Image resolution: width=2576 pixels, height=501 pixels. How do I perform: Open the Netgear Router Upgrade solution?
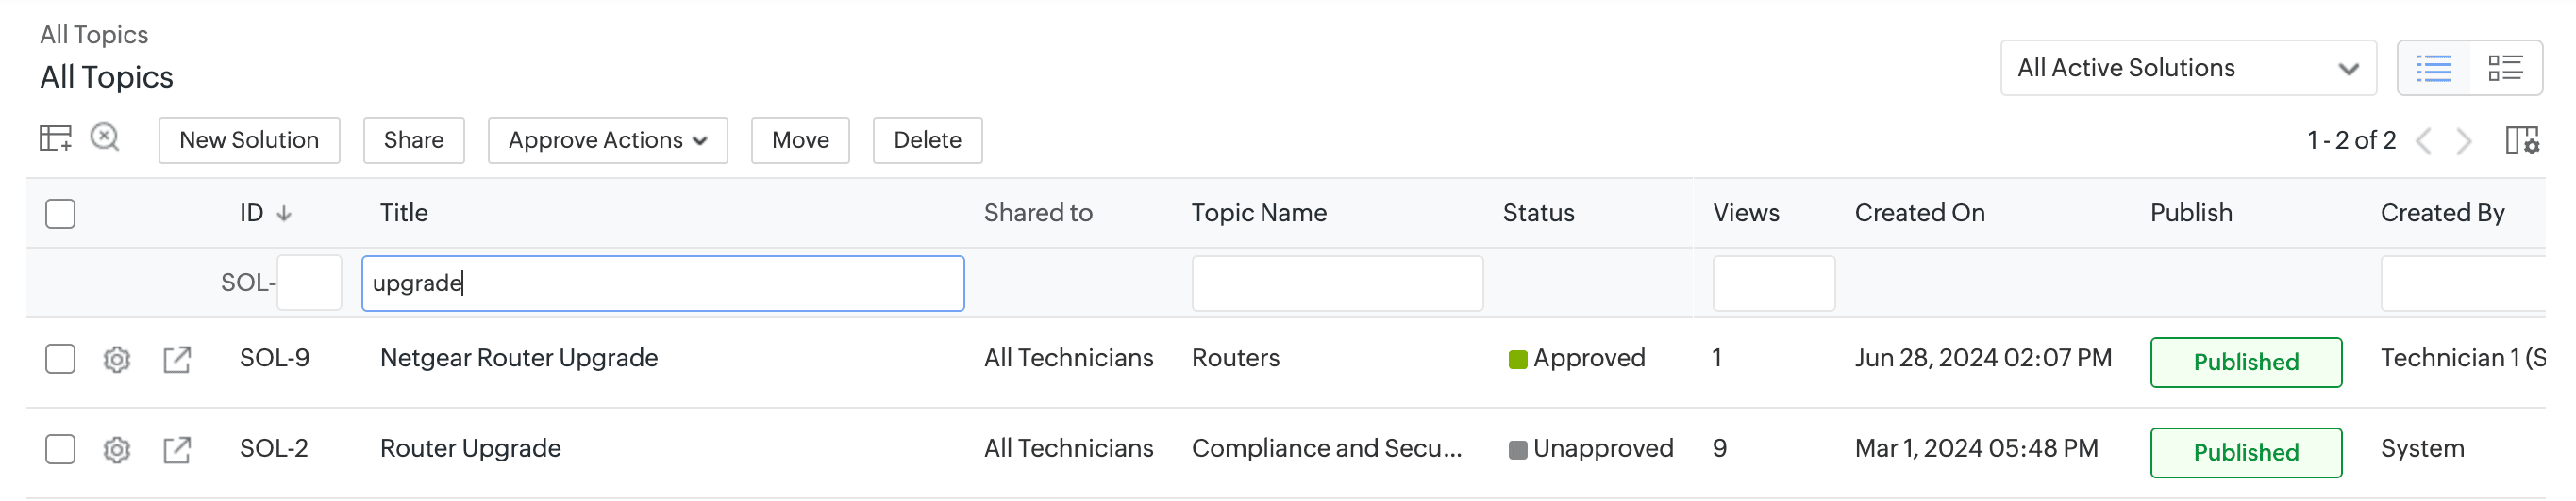(518, 358)
